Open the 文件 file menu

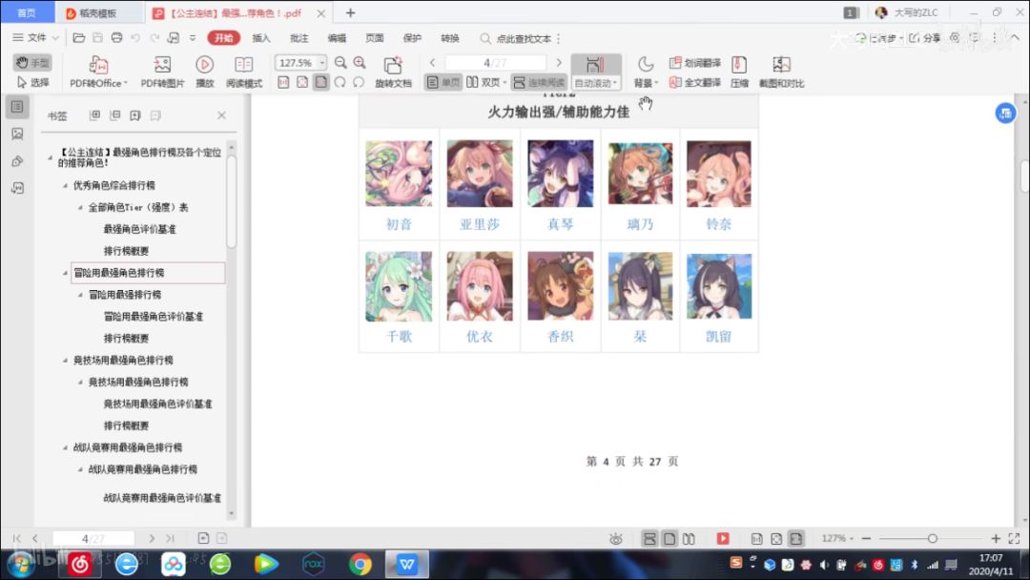click(35, 37)
